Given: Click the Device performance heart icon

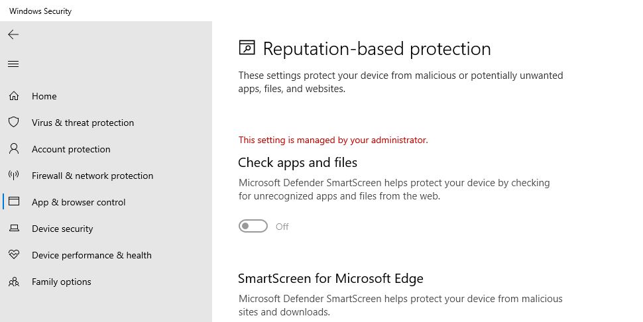Looking at the screenshot, I should [14, 255].
